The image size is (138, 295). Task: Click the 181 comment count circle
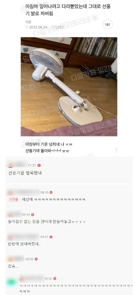pos(108,25)
